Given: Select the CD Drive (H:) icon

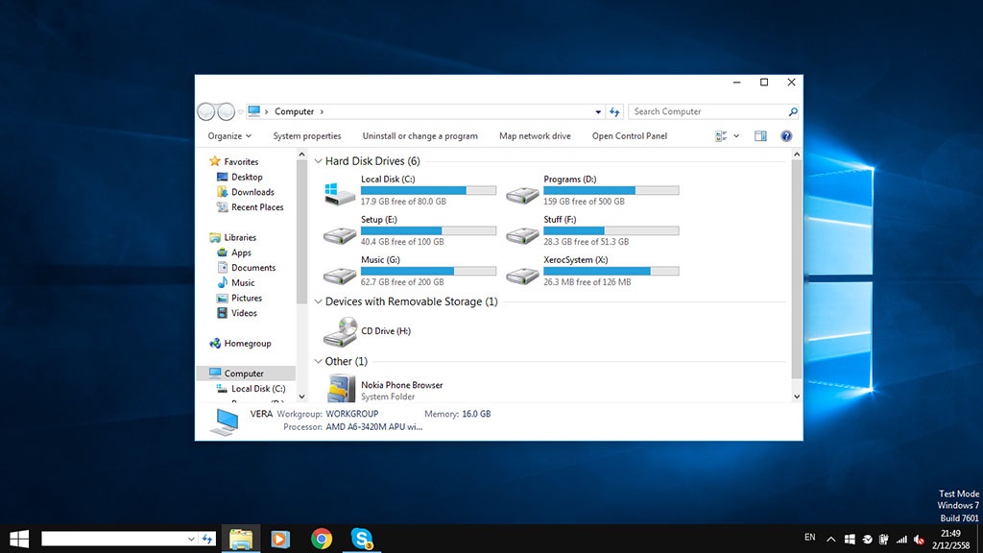Looking at the screenshot, I should [340, 331].
